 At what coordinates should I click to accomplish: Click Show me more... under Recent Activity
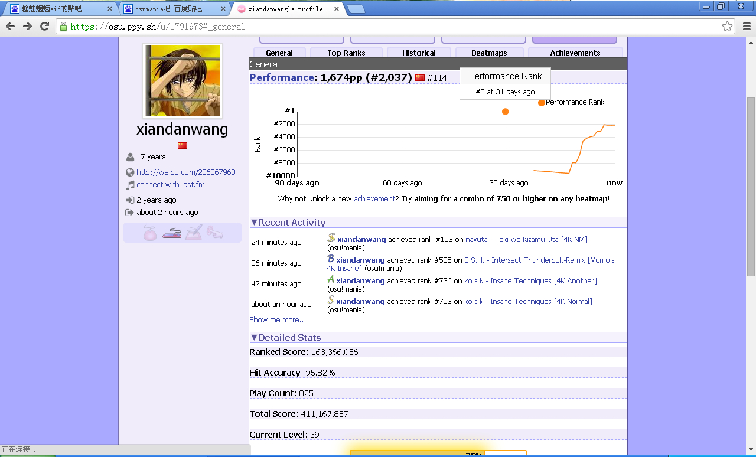coord(278,320)
